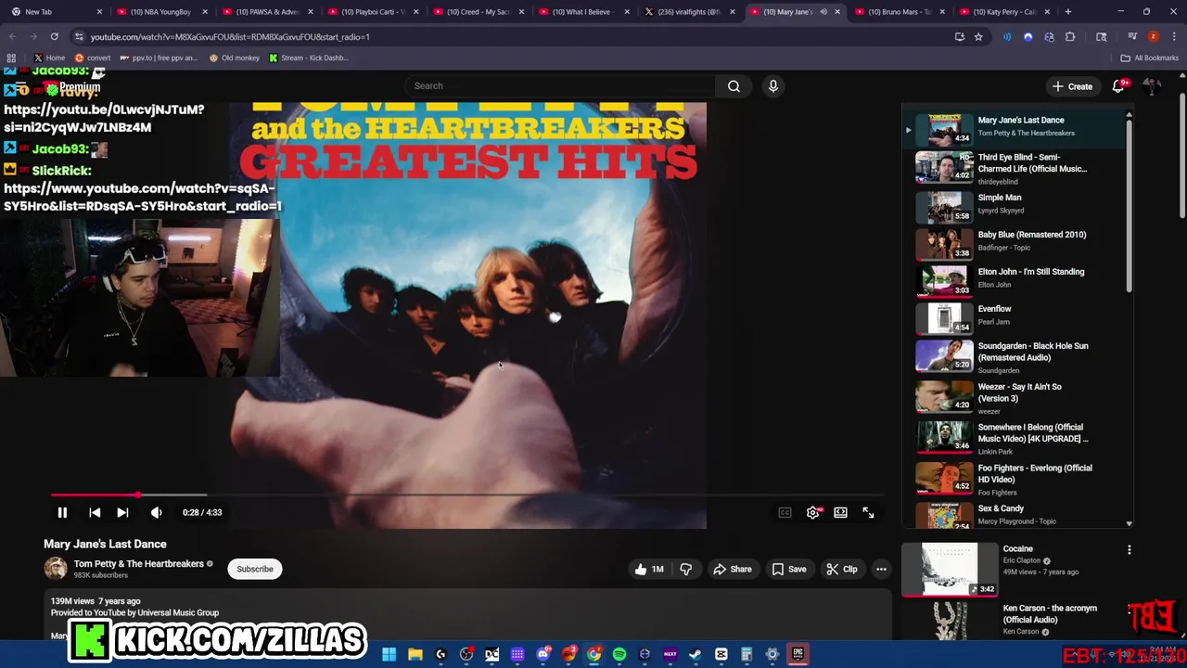Viewport: 1187px width, 668px height.
Task: Open Tom Petty & The Heartbreakers channel link
Action: pyautogui.click(x=138, y=564)
